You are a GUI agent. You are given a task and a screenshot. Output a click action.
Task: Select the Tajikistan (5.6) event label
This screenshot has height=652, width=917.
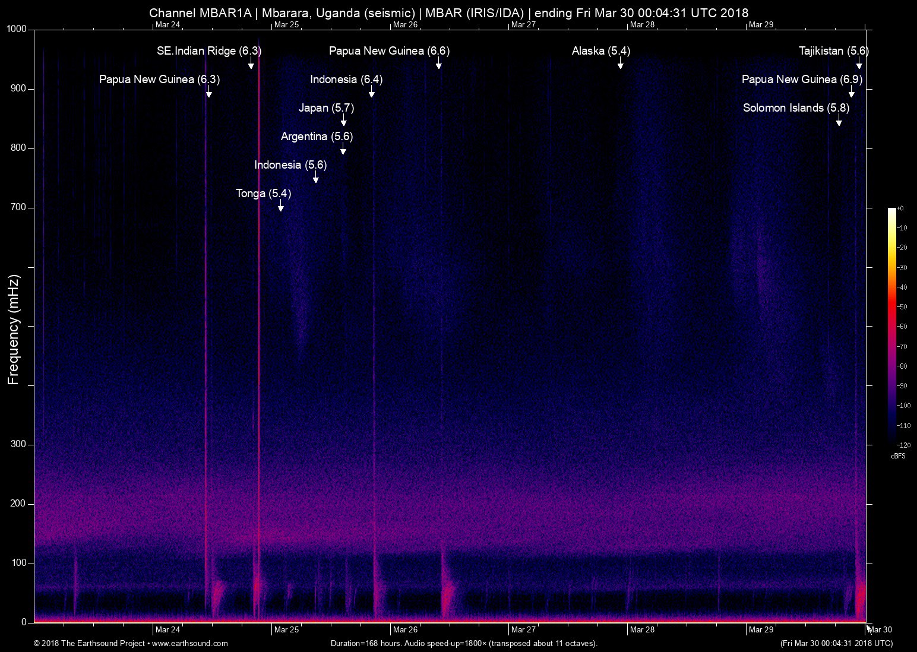coord(833,51)
